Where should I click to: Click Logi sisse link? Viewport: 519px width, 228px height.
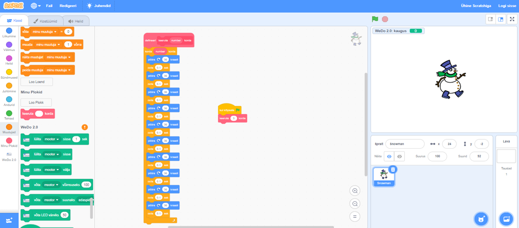click(x=507, y=6)
